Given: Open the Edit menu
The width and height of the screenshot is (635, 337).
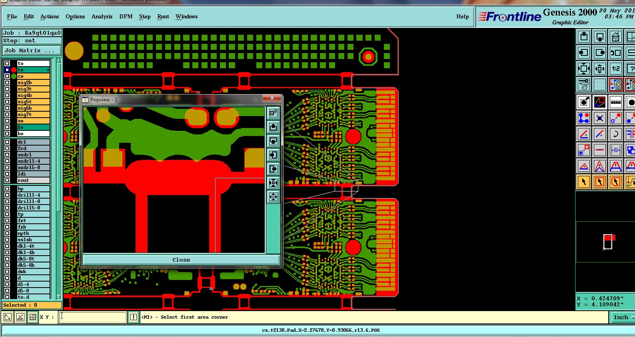Looking at the screenshot, I should [29, 16].
